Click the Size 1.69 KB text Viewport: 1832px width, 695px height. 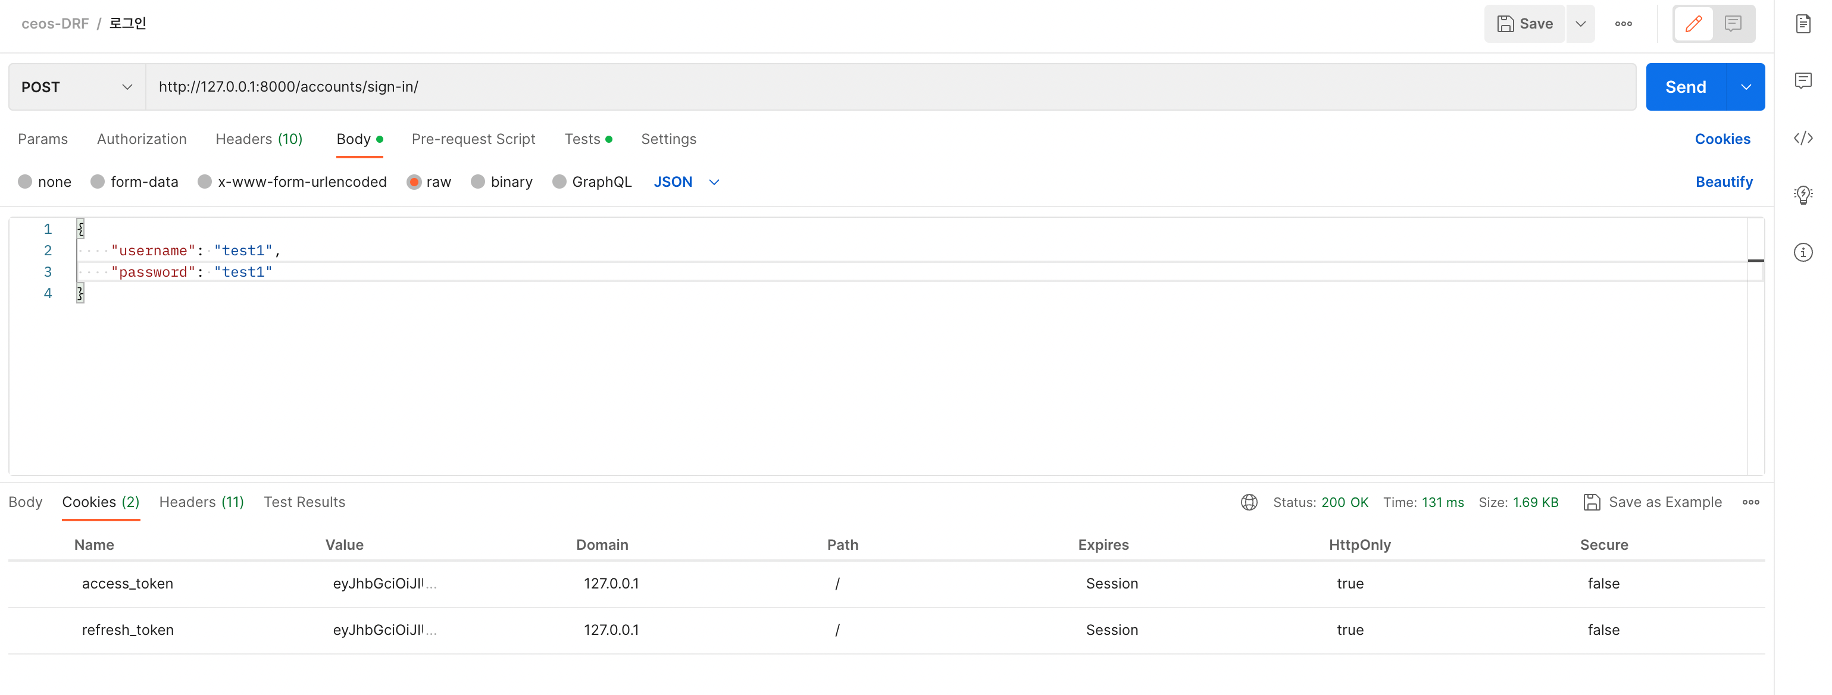coord(1518,502)
